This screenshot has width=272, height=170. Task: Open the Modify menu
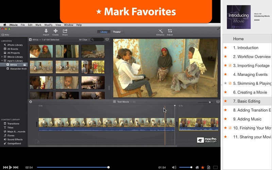pyautogui.click(x=48, y=25)
